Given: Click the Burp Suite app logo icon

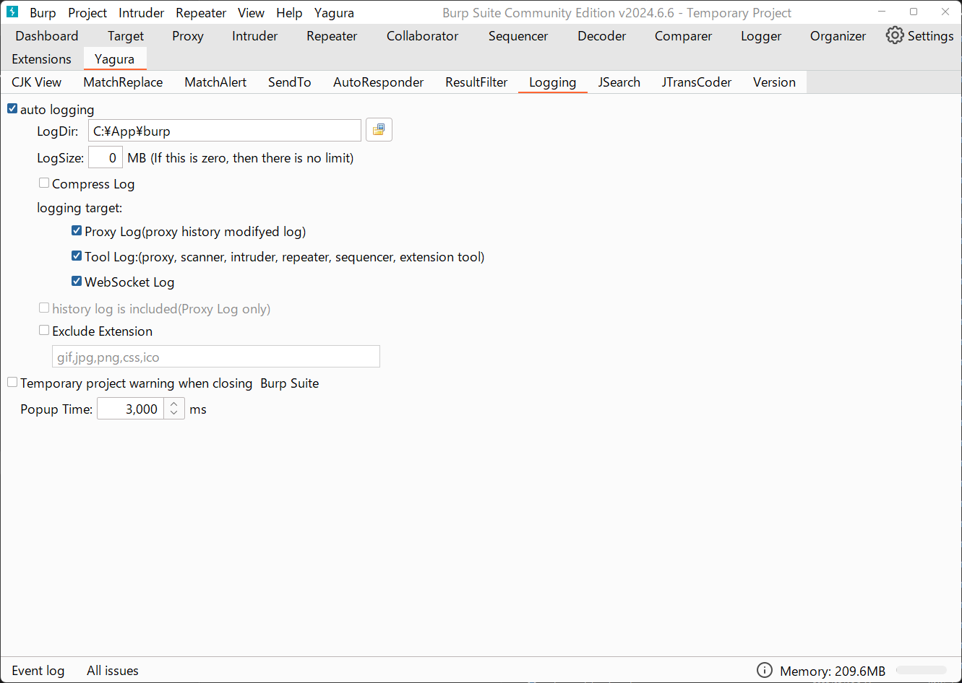Looking at the screenshot, I should [x=12, y=12].
